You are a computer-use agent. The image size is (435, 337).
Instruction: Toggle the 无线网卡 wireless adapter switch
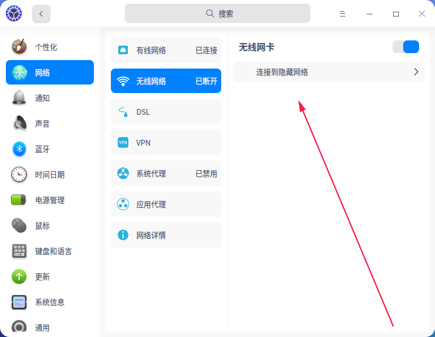pyautogui.click(x=406, y=47)
